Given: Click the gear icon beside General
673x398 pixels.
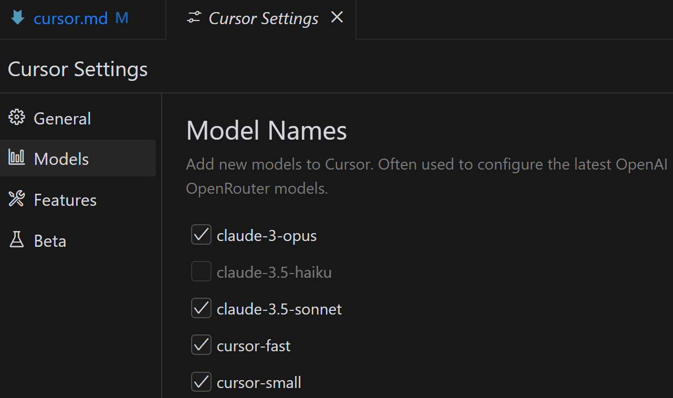Looking at the screenshot, I should pyautogui.click(x=17, y=118).
